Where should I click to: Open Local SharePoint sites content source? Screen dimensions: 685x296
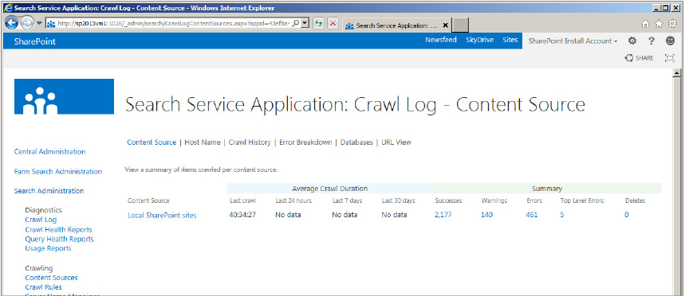pos(162,215)
